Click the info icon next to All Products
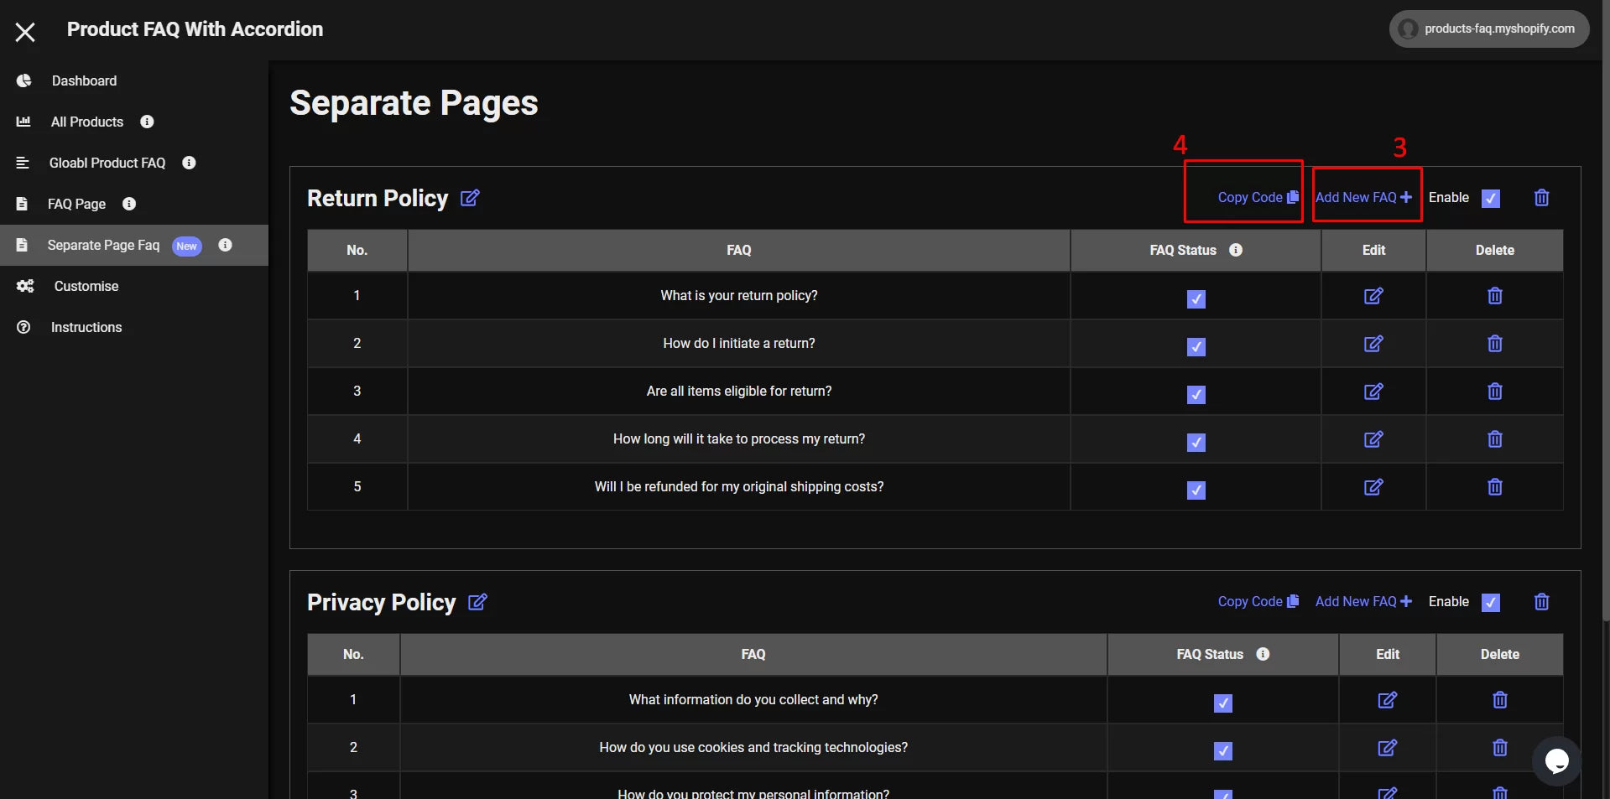The width and height of the screenshot is (1610, 799). (147, 122)
